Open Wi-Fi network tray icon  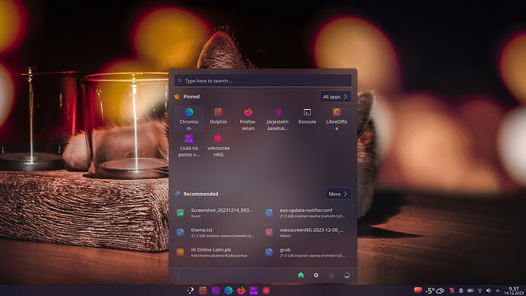click(x=480, y=291)
